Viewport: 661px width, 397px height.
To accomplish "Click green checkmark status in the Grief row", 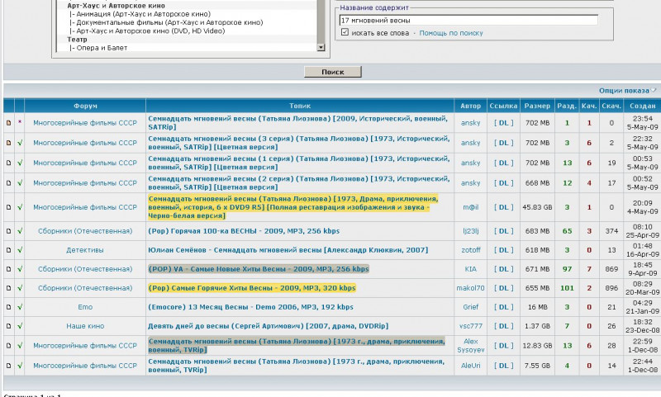I will pyautogui.click(x=19, y=307).
